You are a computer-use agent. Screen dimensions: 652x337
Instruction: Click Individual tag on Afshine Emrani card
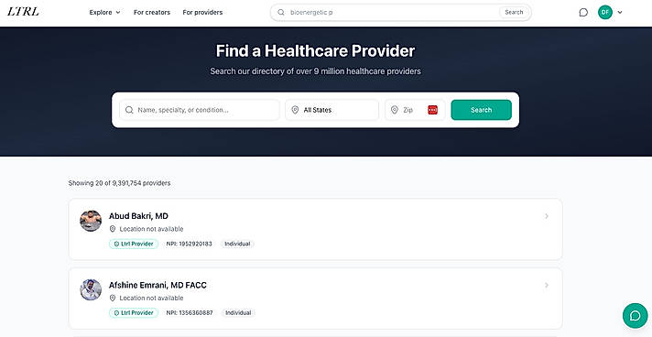(238, 313)
